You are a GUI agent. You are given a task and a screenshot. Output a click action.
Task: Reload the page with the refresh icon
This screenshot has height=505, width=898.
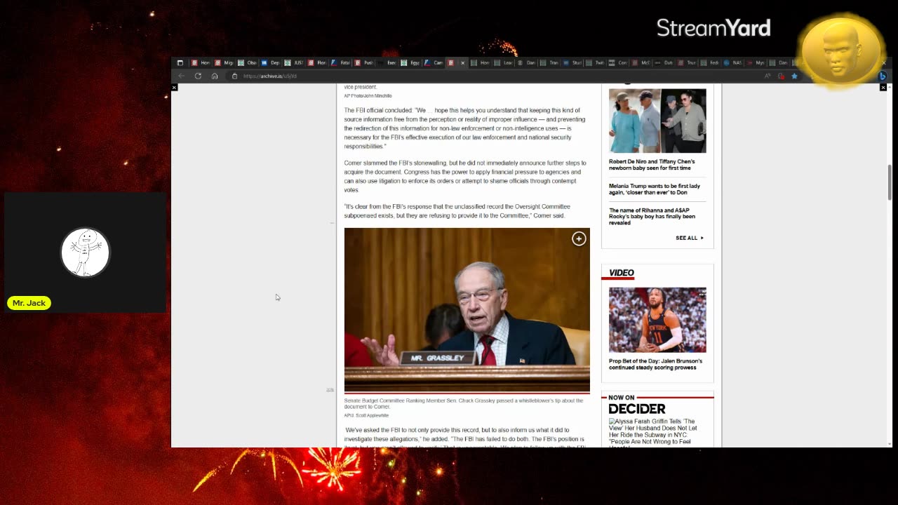click(x=198, y=76)
